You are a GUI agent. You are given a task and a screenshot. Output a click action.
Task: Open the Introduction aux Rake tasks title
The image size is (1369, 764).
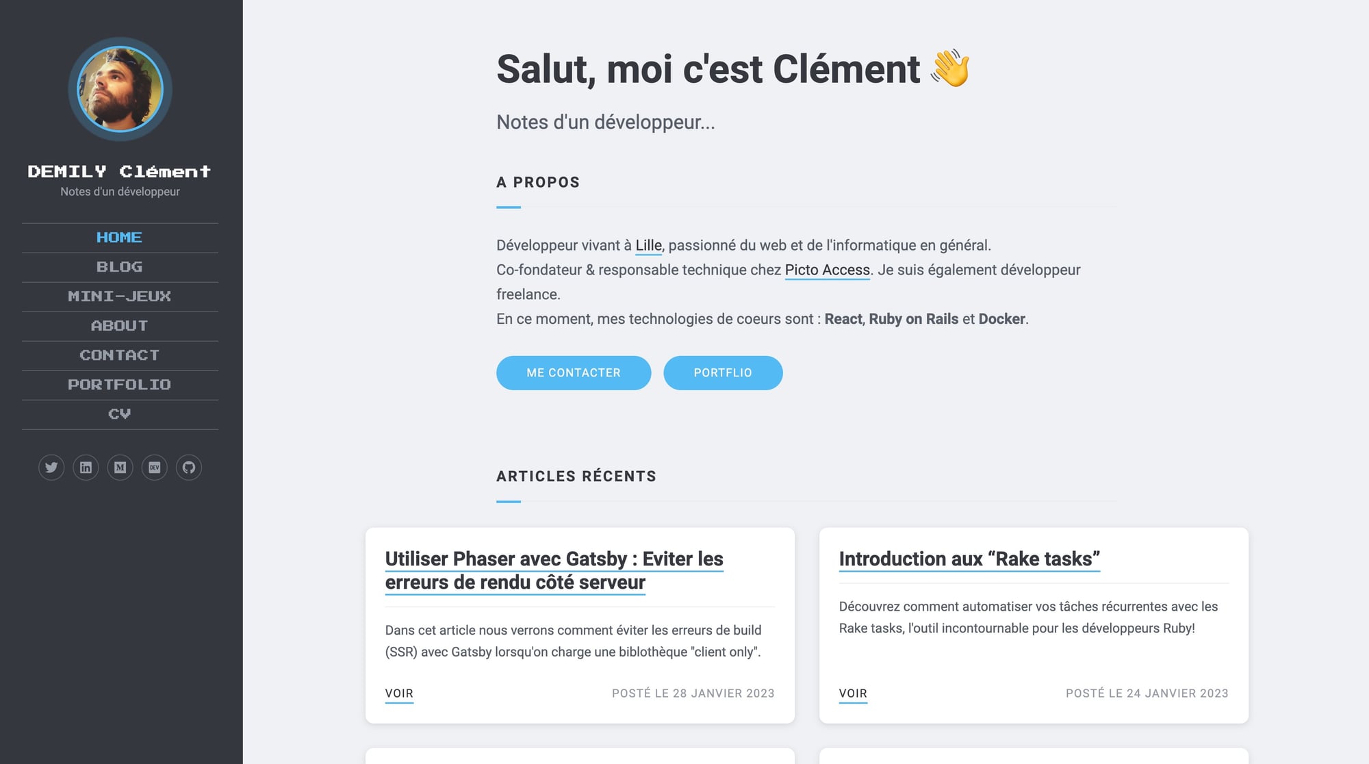[969, 559]
